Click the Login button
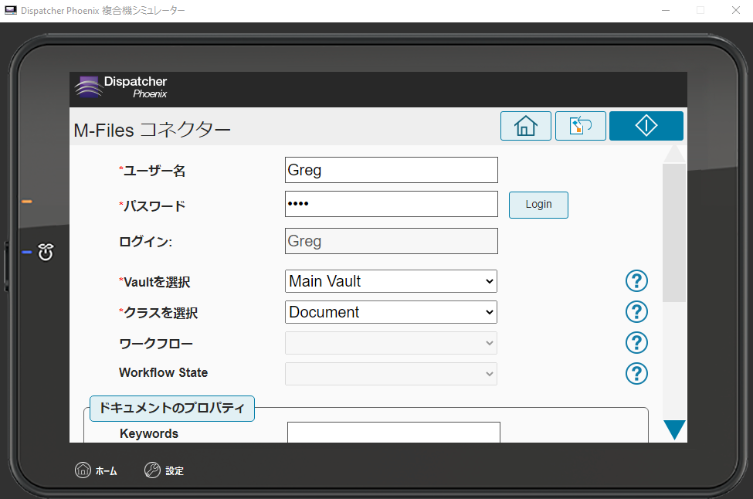 click(538, 205)
